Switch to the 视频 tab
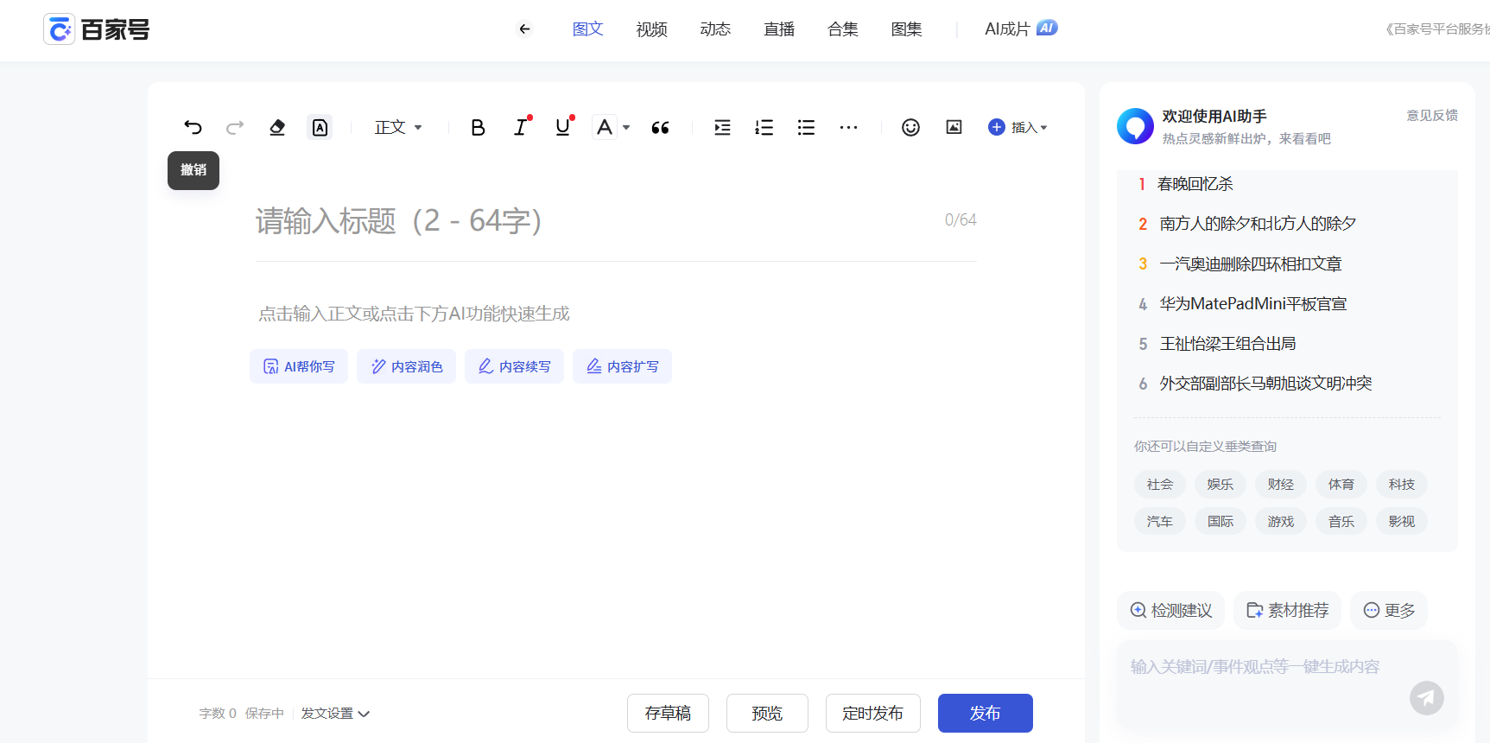 [652, 29]
